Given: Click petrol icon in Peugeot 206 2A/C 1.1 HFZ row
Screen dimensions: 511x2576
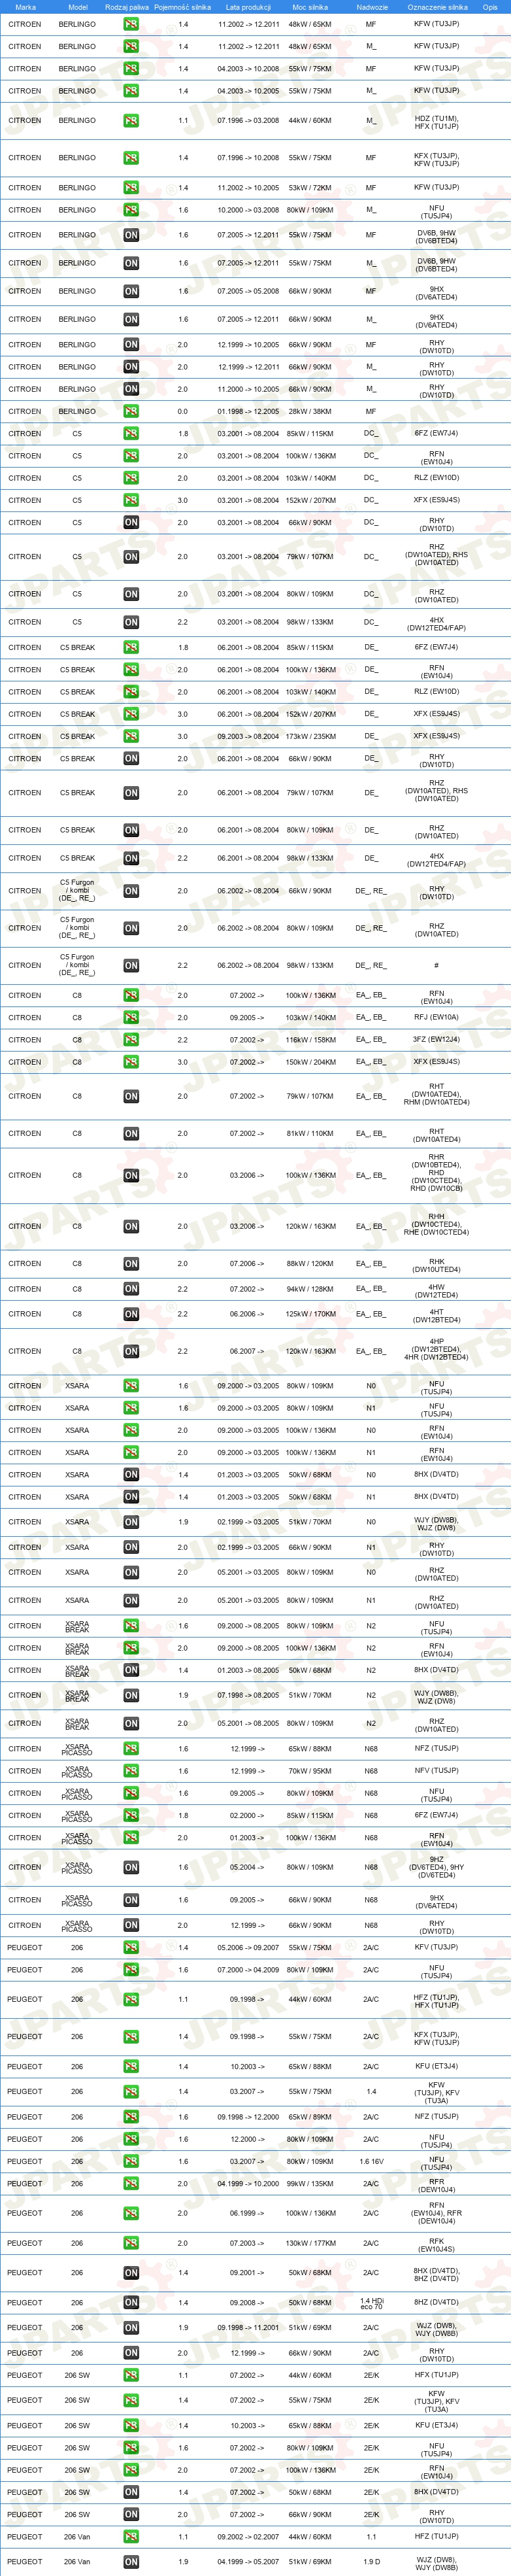Looking at the screenshot, I should (131, 1999).
